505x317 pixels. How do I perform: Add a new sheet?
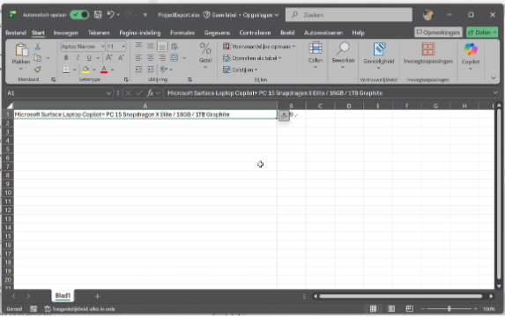click(x=97, y=296)
